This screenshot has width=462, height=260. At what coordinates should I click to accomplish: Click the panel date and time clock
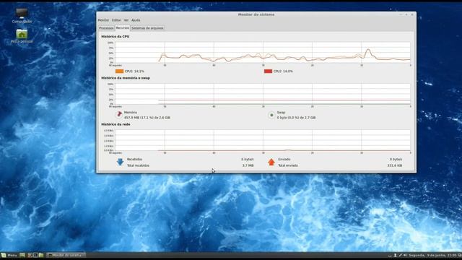pyautogui.click(x=432, y=255)
